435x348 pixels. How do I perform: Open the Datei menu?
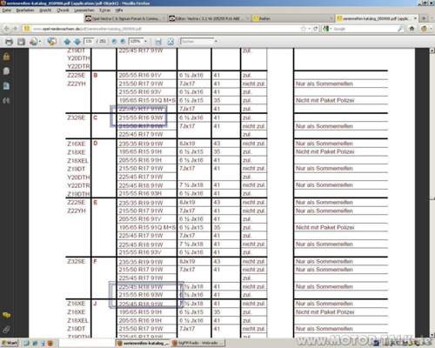[7, 10]
